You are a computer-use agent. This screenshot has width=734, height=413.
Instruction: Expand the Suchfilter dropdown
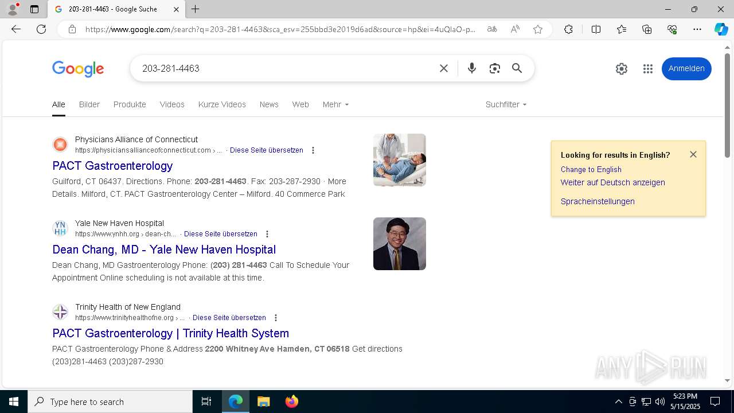point(506,104)
